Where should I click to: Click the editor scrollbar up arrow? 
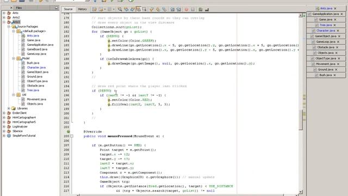pyautogui.click(x=301, y=15)
